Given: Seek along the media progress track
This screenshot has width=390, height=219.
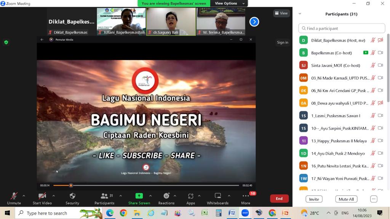Looking at the screenshot, I should (x=146, y=185).
